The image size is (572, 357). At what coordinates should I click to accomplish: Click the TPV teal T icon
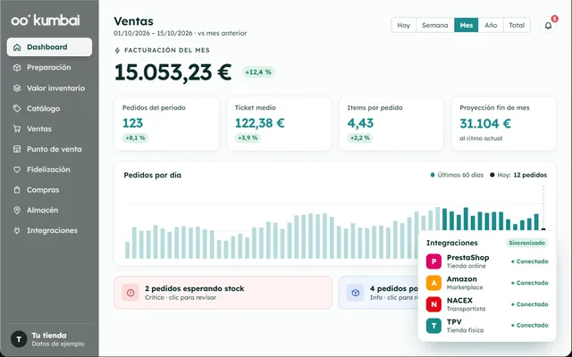tap(433, 326)
